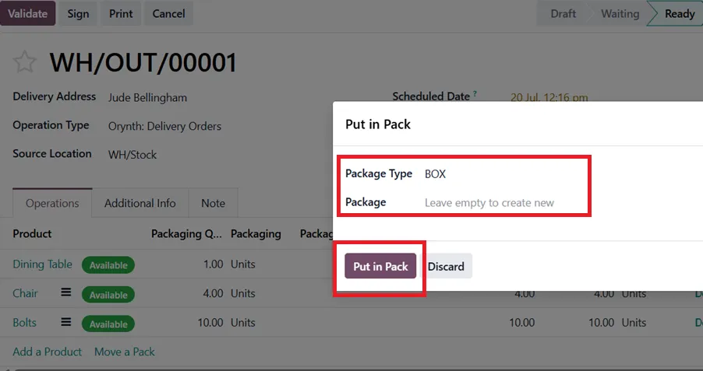Star WH/OUT/00001 as favorite
The height and width of the screenshot is (371, 703).
pyautogui.click(x=24, y=62)
